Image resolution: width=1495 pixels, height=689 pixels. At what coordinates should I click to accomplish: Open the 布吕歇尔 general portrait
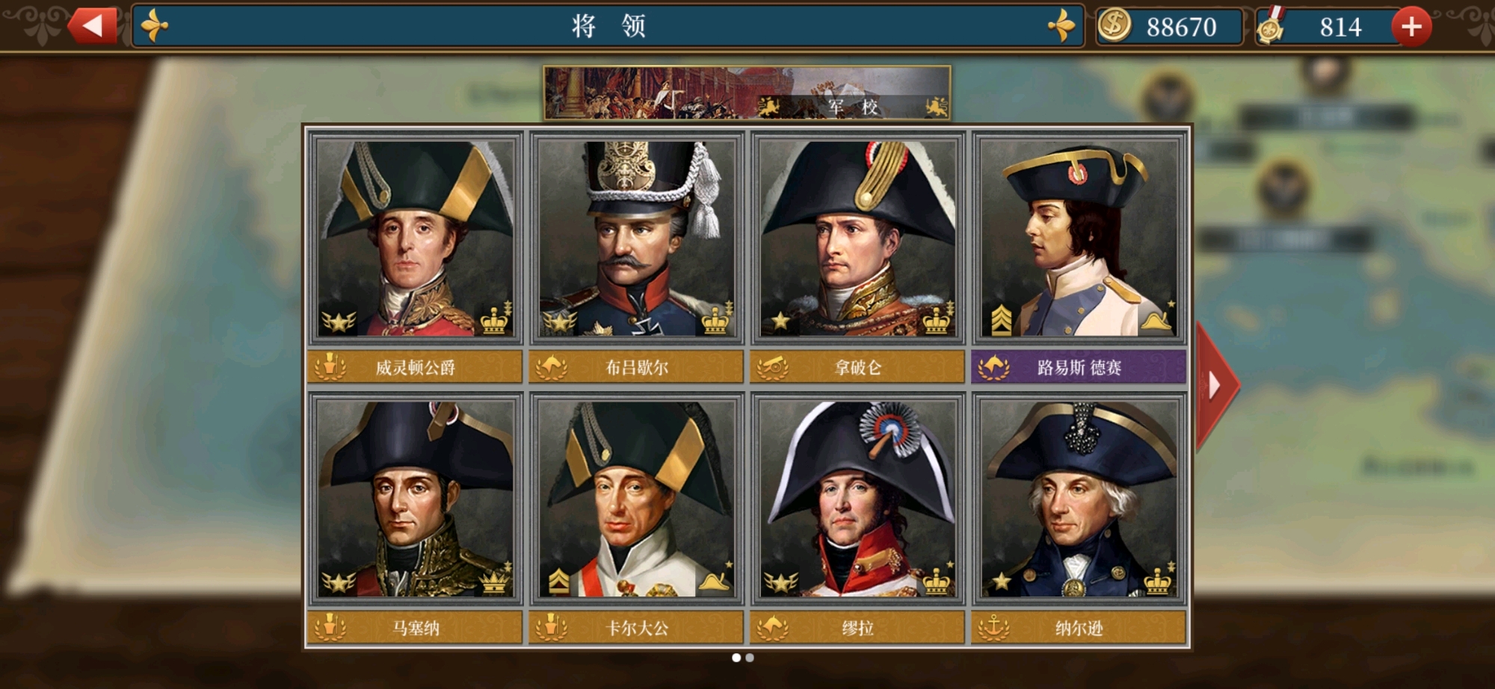pos(636,238)
